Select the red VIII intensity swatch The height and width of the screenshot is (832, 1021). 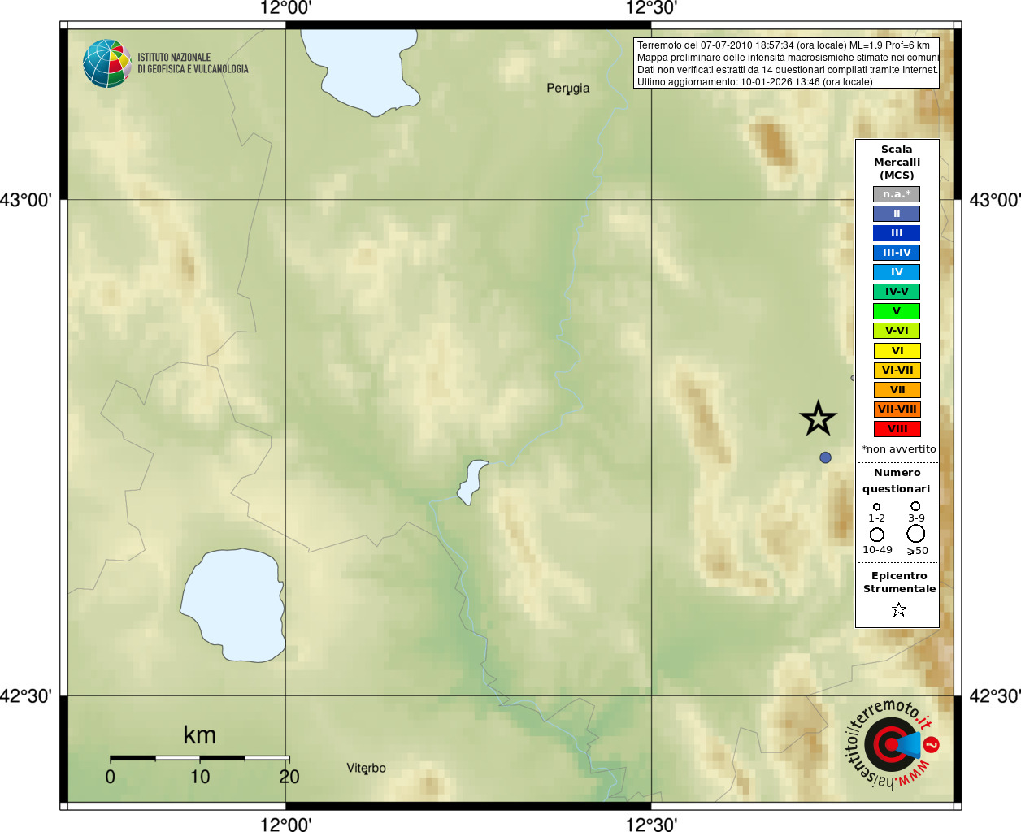click(897, 429)
